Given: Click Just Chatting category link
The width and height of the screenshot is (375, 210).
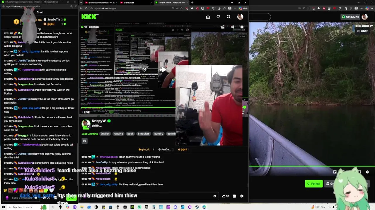Looking at the screenshot, I should tap(90, 134).
